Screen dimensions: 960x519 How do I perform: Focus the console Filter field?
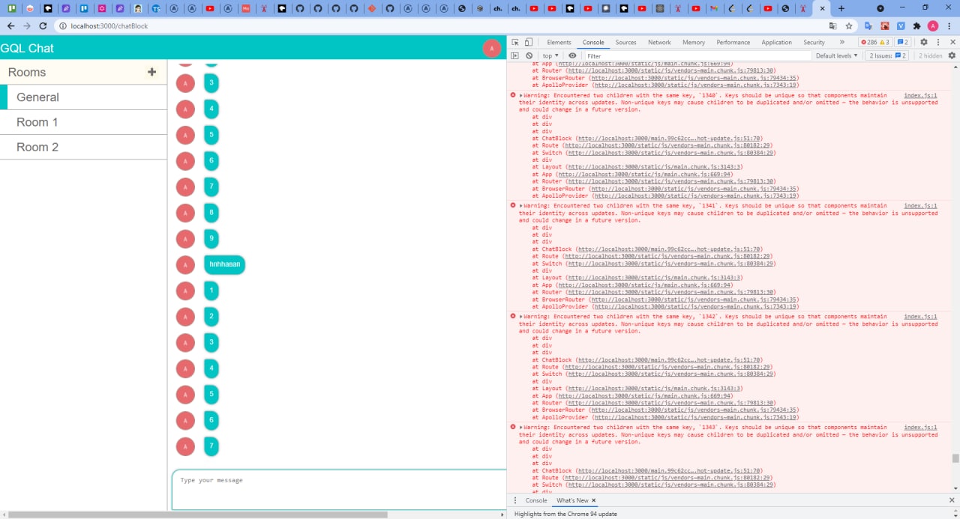click(697, 55)
